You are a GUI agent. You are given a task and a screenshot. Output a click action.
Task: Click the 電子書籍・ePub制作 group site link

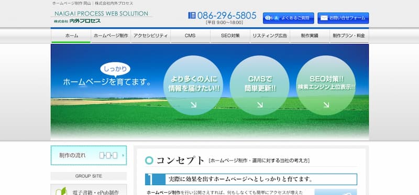(x=89, y=190)
